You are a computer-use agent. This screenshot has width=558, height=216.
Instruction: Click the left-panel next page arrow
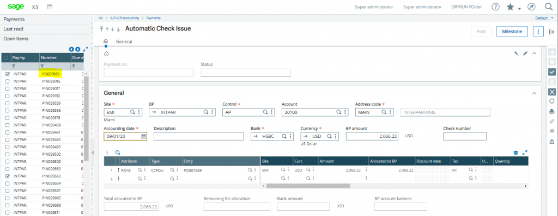(x=77, y=49)
